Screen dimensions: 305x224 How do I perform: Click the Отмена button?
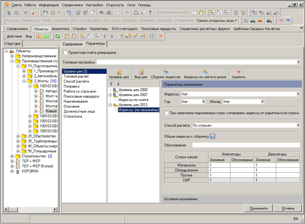pyautogui.click(x=288, y=208)
